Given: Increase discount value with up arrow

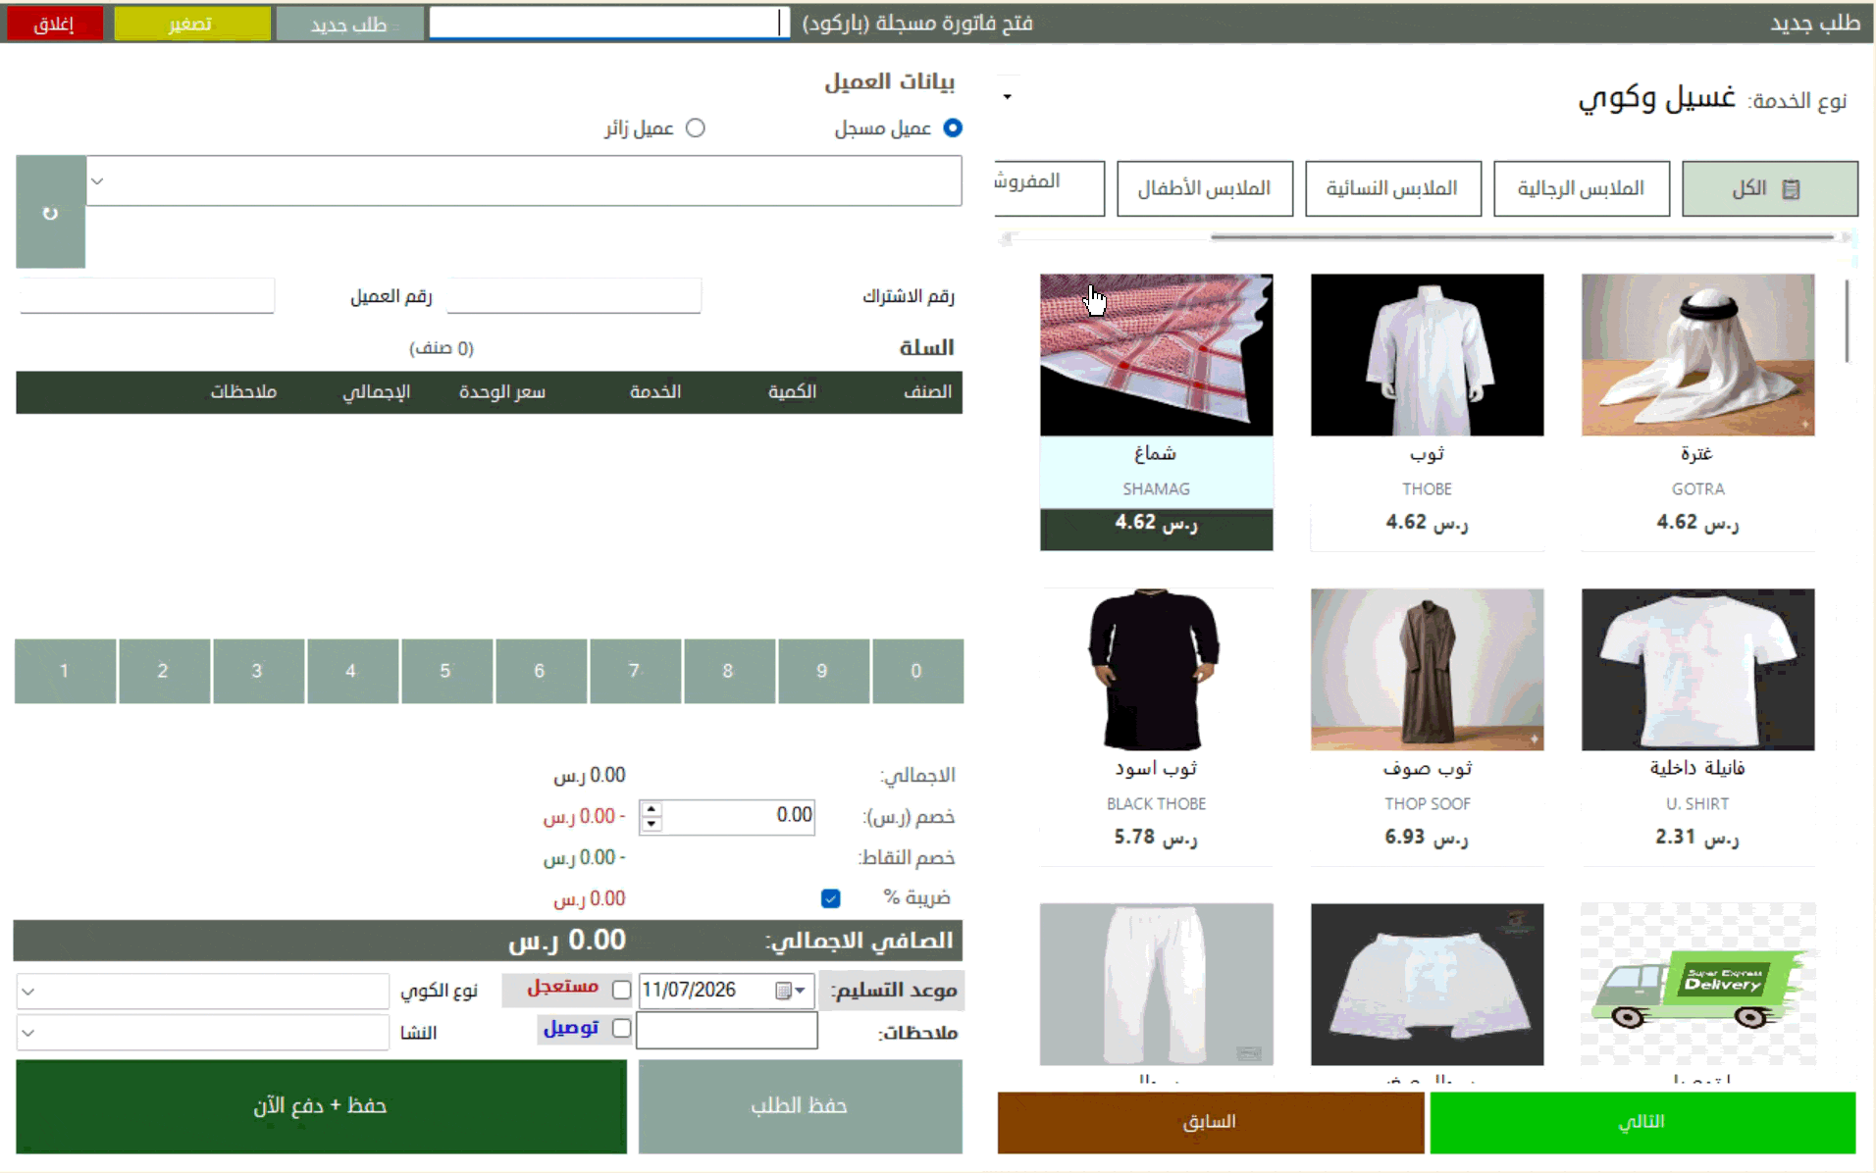Looking at the screenshot, I should [651, 809].
